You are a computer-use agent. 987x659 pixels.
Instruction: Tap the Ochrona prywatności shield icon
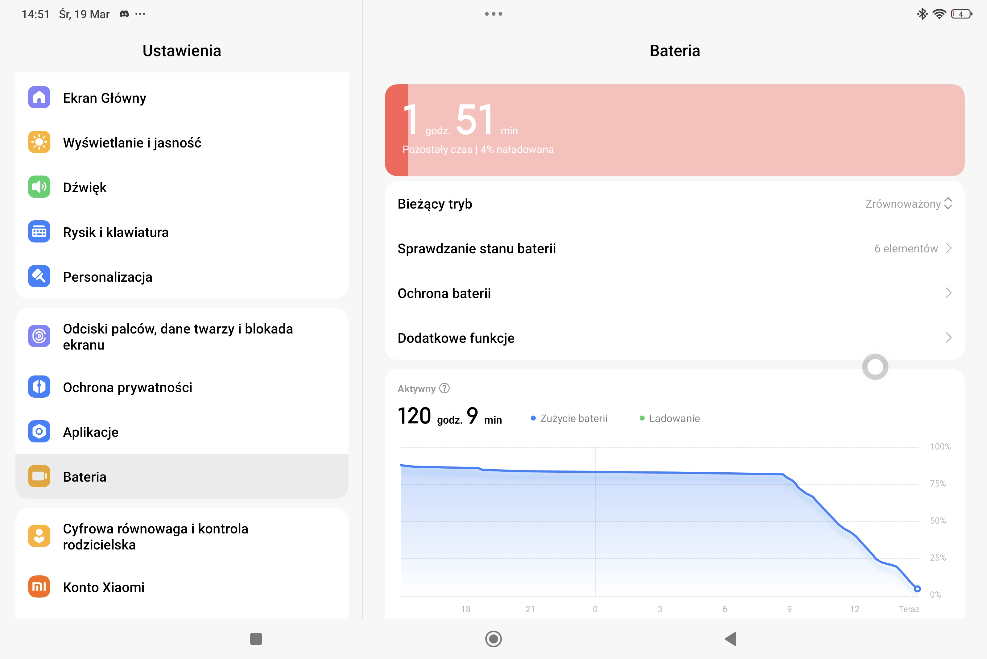coord(39,387)
